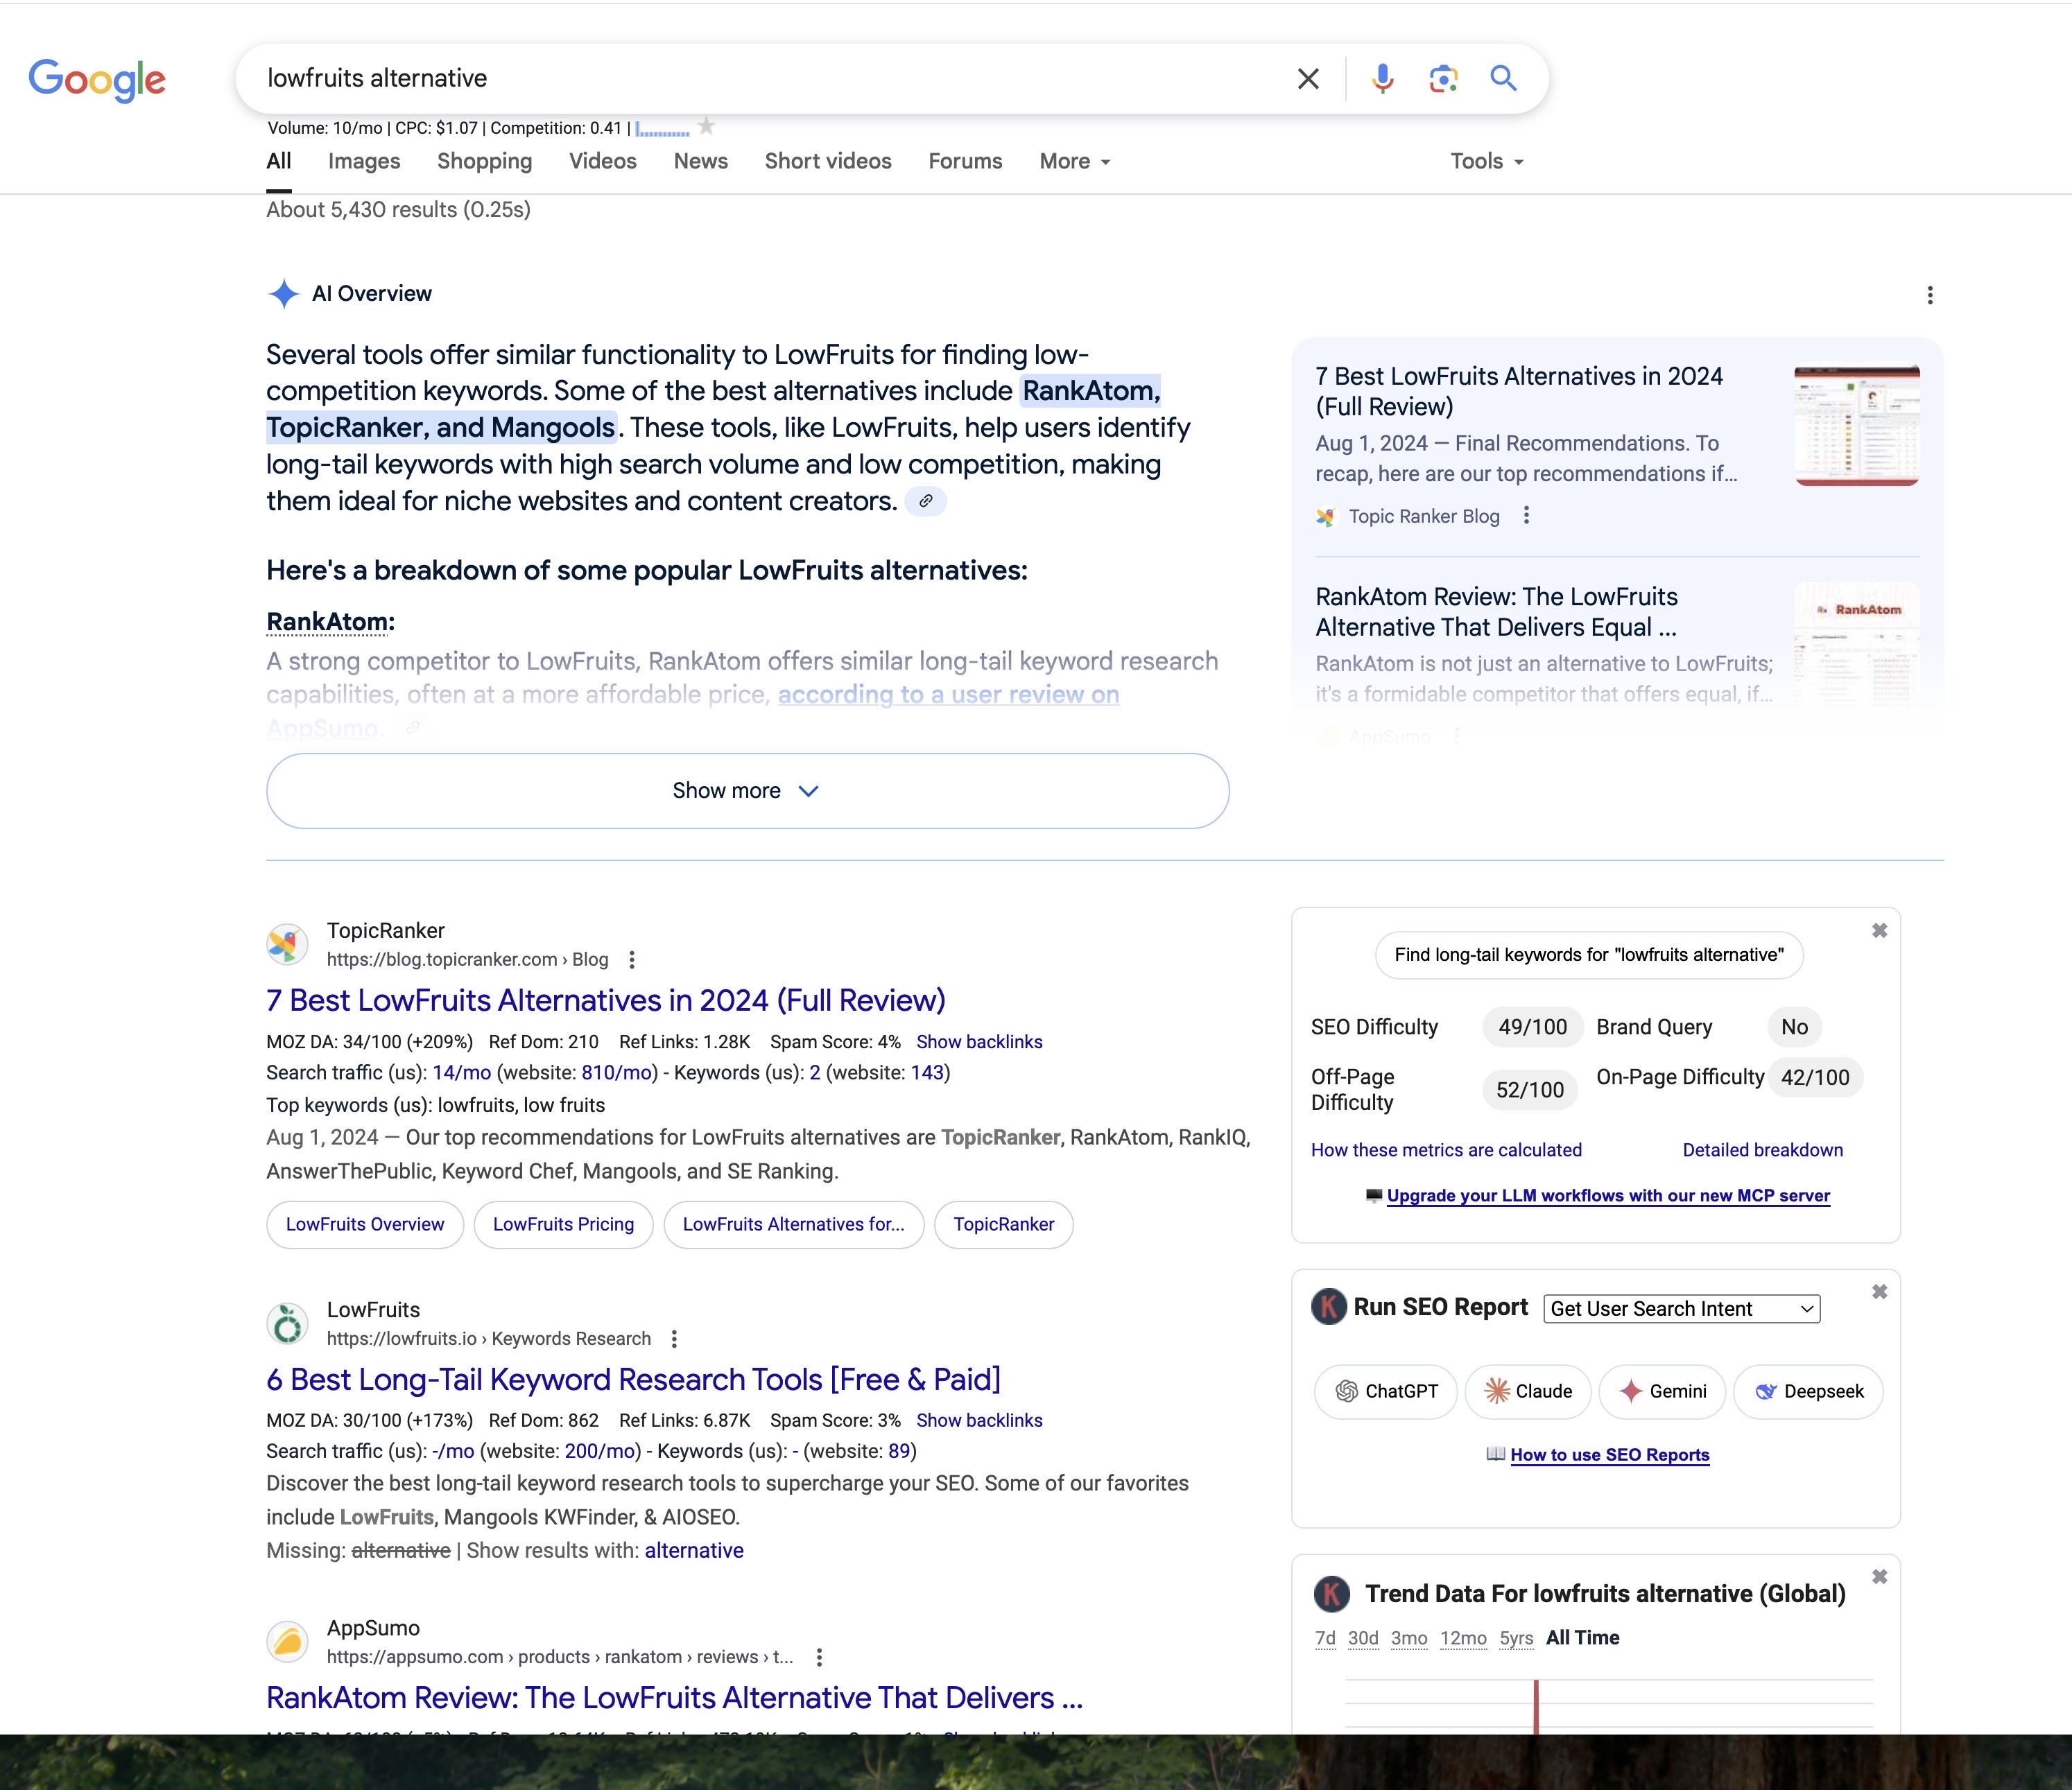The width and height of the screenshot is (2072, 1790).
Task: Select the 5yrs trend range
Action: (x=1516, y=1638)
